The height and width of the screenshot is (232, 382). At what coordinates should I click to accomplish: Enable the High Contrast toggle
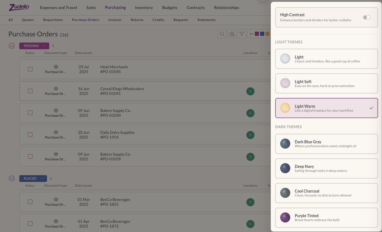click(x=367, y=17)
